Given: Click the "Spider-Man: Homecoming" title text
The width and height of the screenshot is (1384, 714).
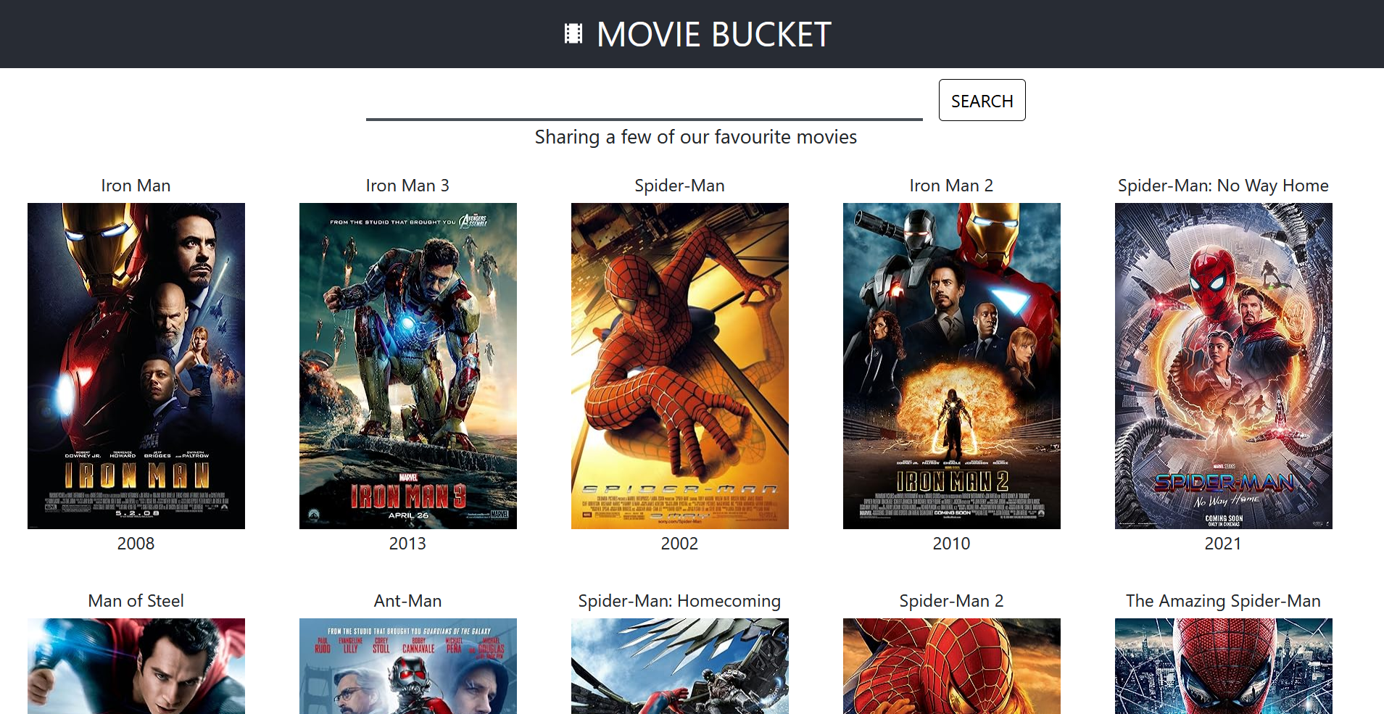Looking at the screenshot, I should click(679, 601).
